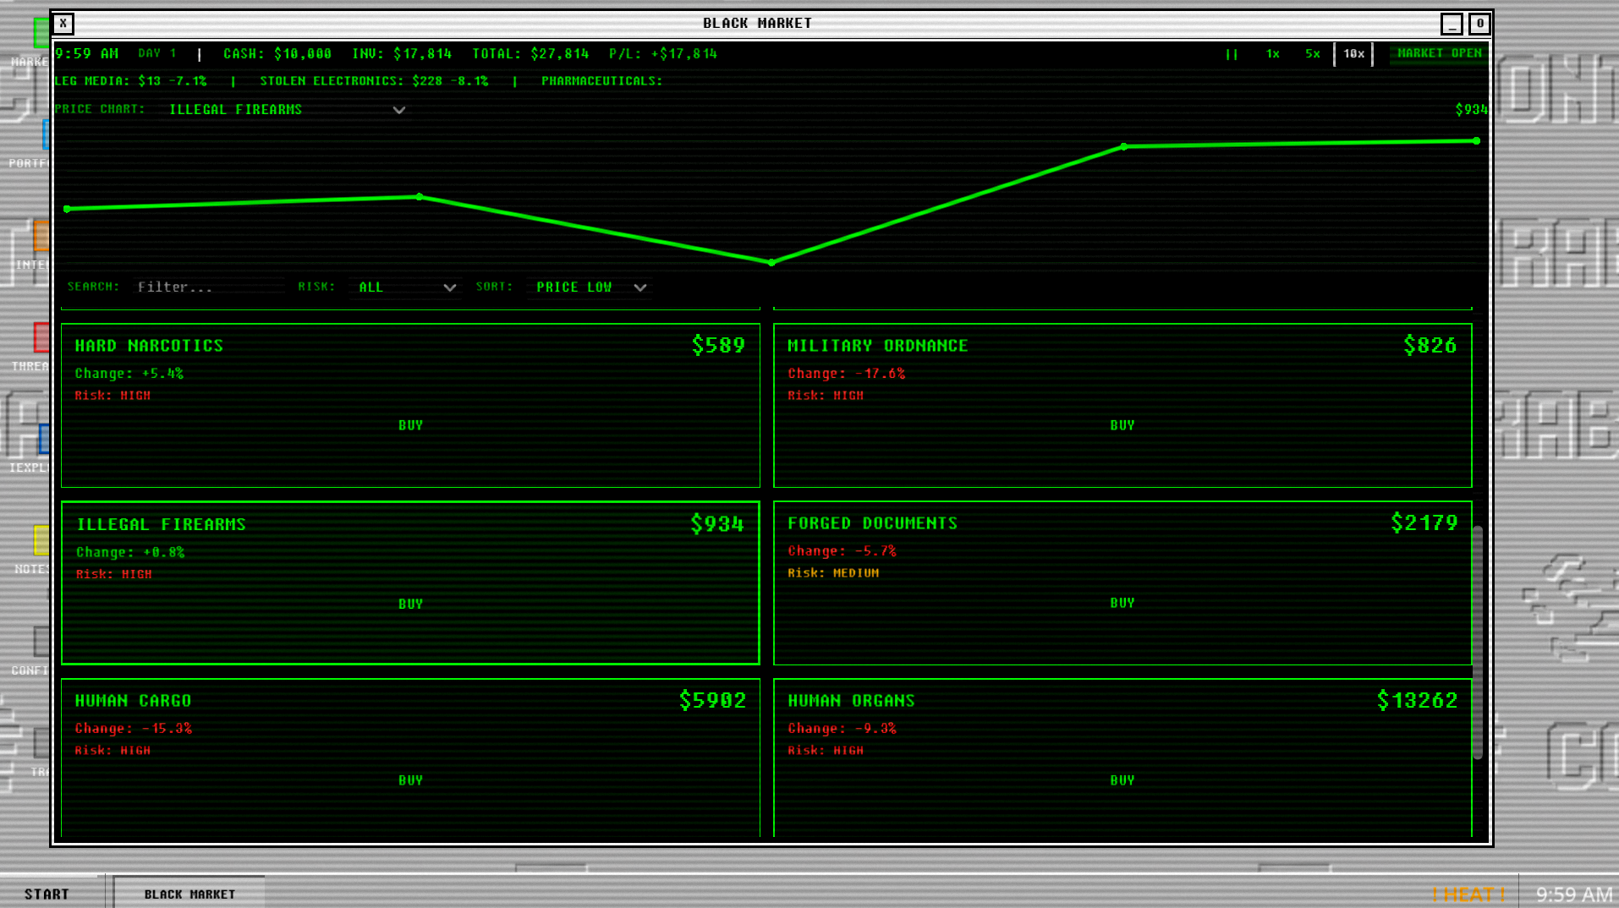This screenshot has height=908, width=1619.
Task: Click the Change -17.6% text
Action: (x=846, y=374)
